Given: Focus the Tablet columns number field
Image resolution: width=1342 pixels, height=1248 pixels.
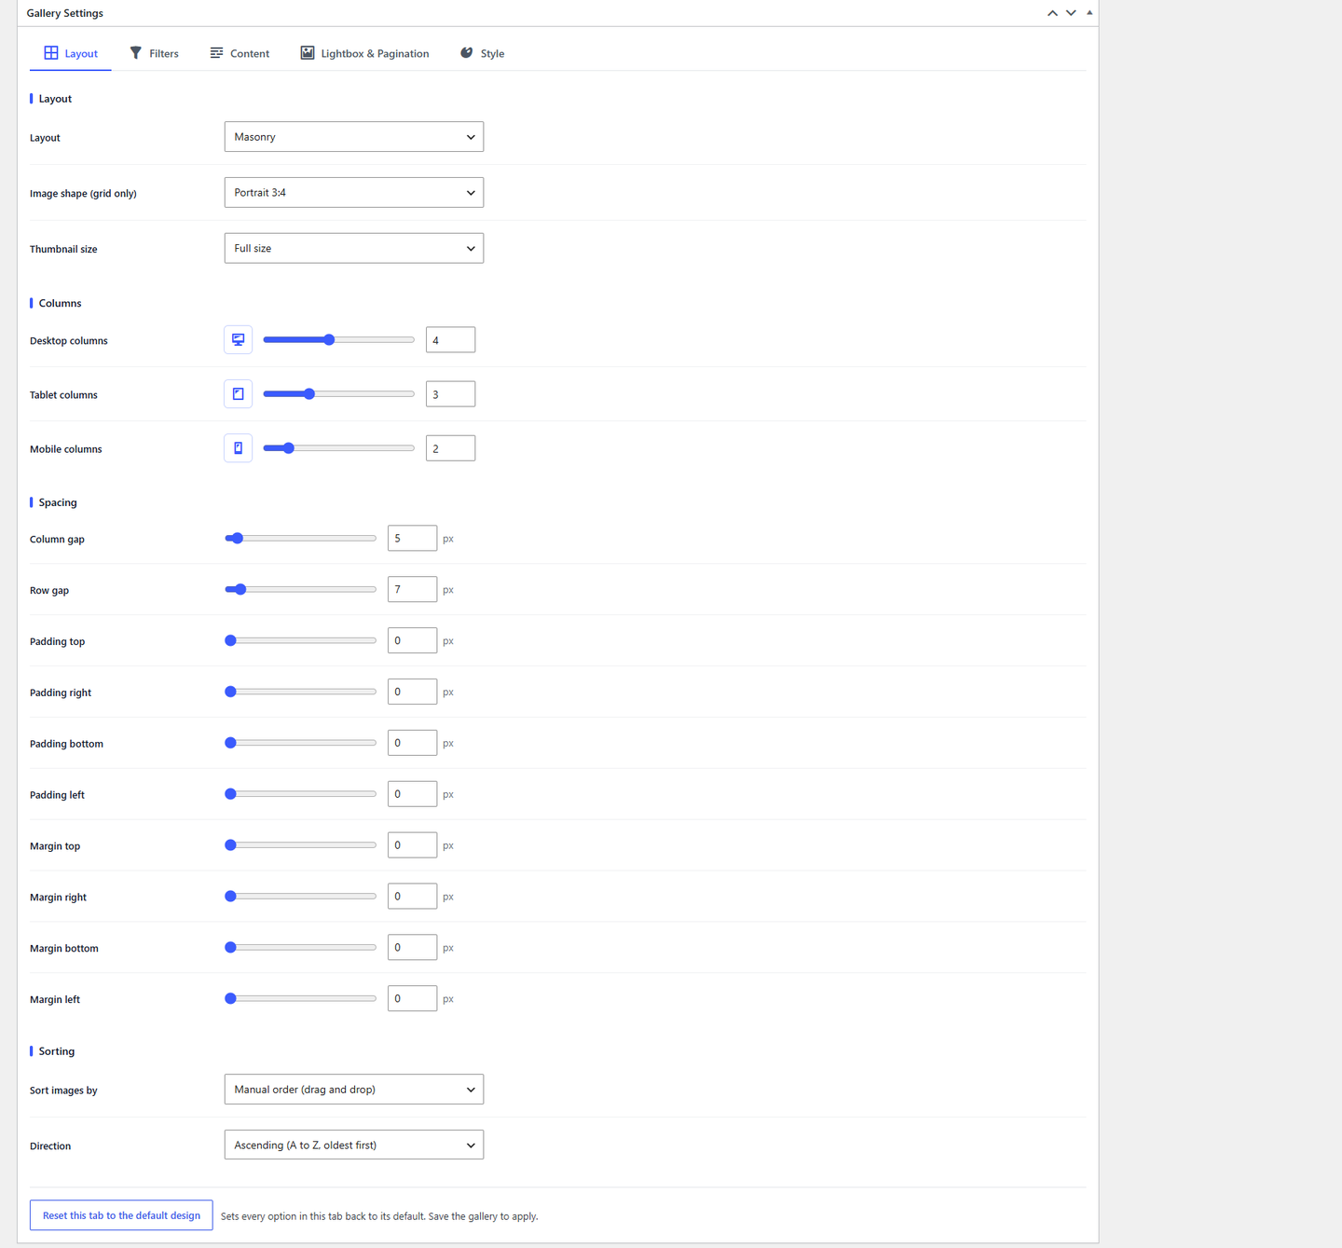Looking at the screenshot, I should click(450, 394).
